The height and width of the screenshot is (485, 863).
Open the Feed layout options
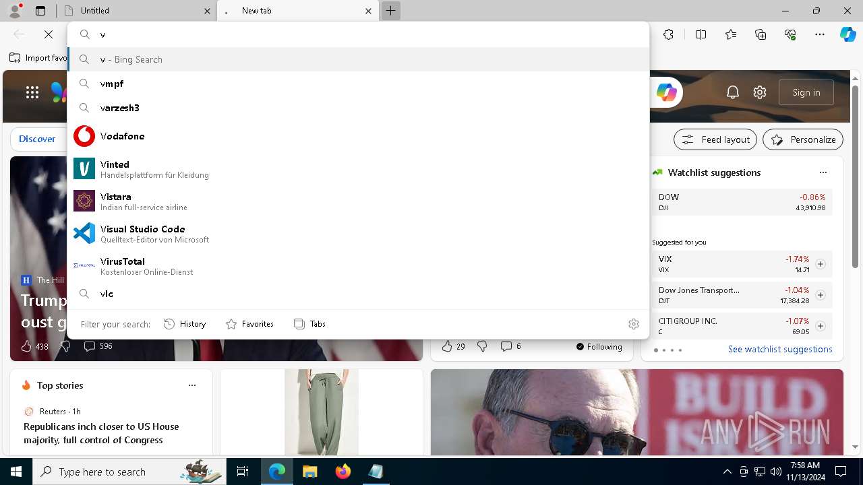[x=715, y=139]
